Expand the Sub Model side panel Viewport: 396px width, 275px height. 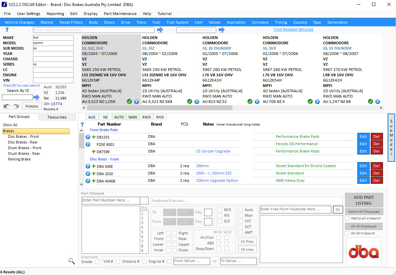click(391, 137)
